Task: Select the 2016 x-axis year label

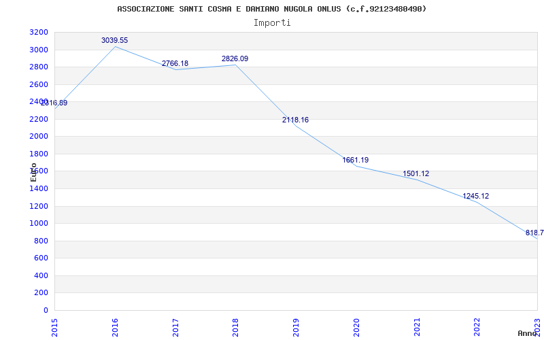Action: 115,327
